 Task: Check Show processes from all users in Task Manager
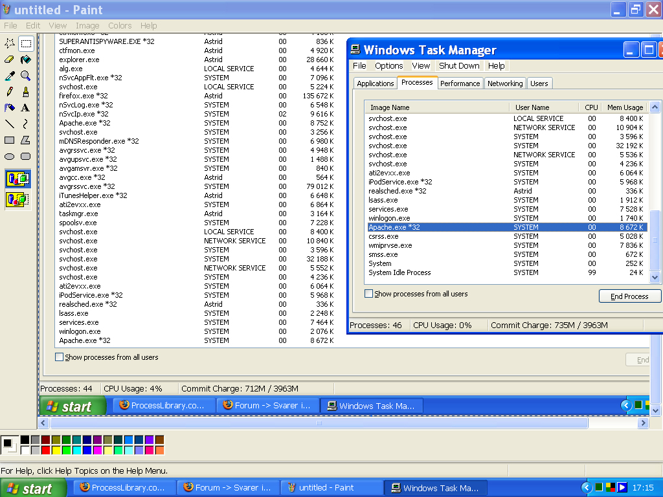(x=368, y=294)
